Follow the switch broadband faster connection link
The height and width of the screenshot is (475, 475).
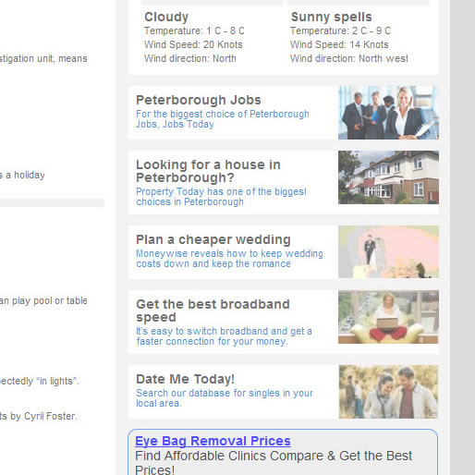click(224, 336)
